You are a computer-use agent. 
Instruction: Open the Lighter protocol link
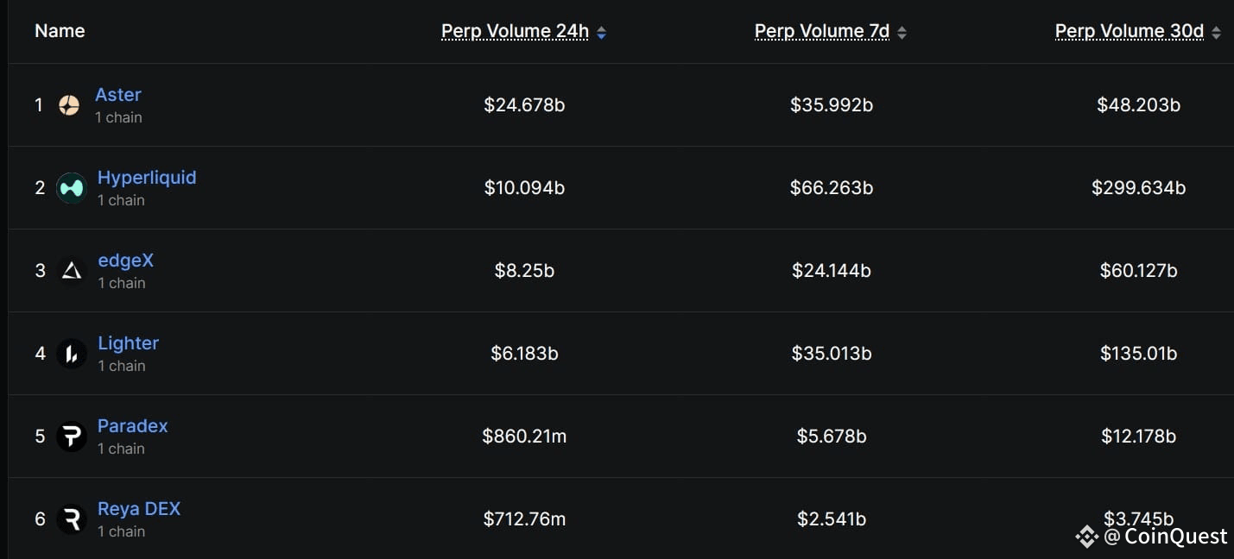(128, 343)
